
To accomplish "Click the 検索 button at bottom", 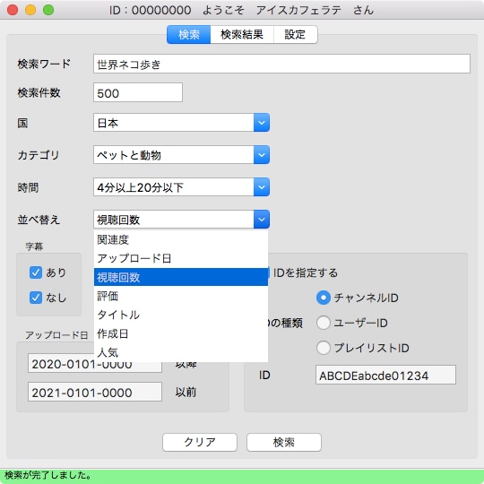I will point(283,443).
